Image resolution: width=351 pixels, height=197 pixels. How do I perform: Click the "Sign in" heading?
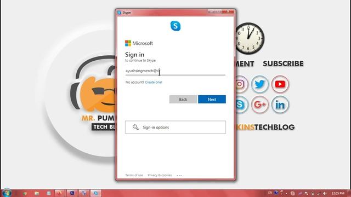click(x=134, y=55)
